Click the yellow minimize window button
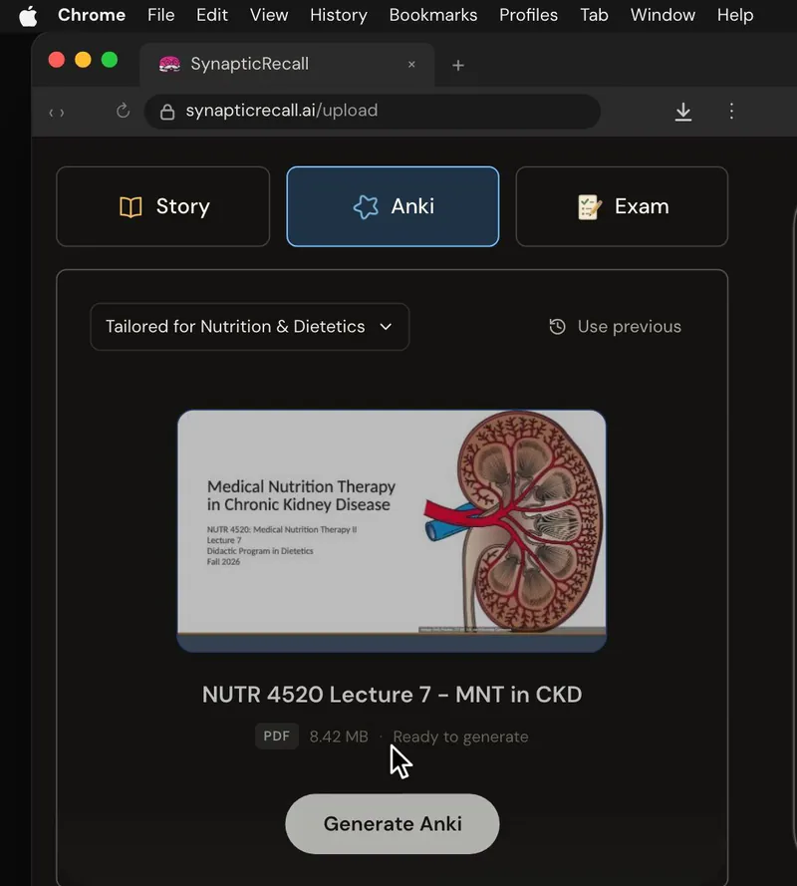 click(x=83, y=60)
